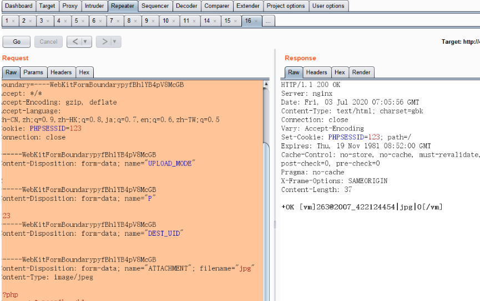The width and height of the screenshot is (480, 301).
Task: Click the "Content-Length: 37" response header
Action: [316, 190]
